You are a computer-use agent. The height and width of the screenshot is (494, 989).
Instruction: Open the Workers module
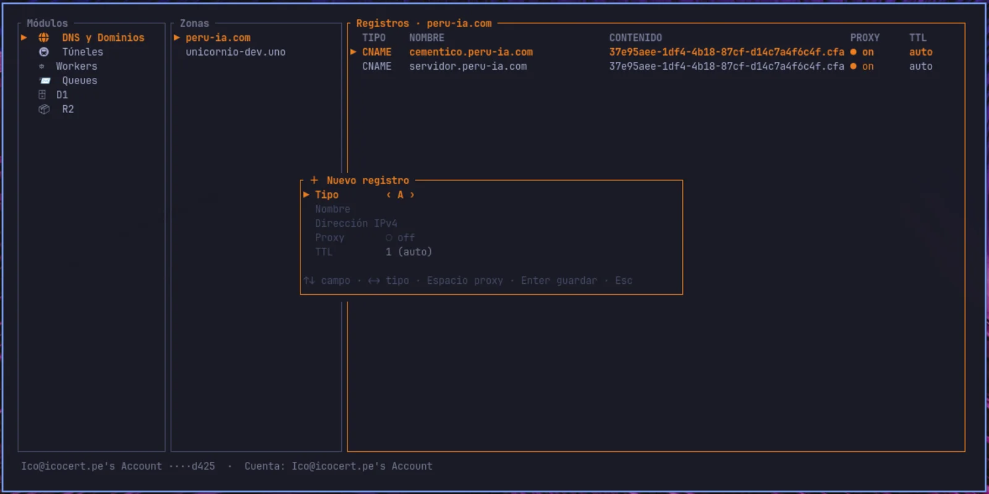click(77, 66)
